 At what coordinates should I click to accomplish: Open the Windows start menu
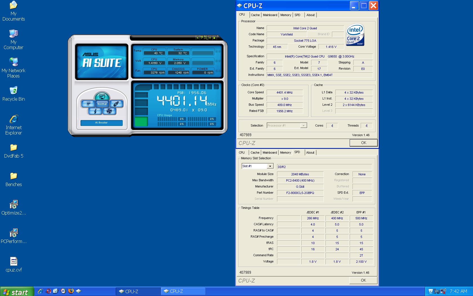17,292
